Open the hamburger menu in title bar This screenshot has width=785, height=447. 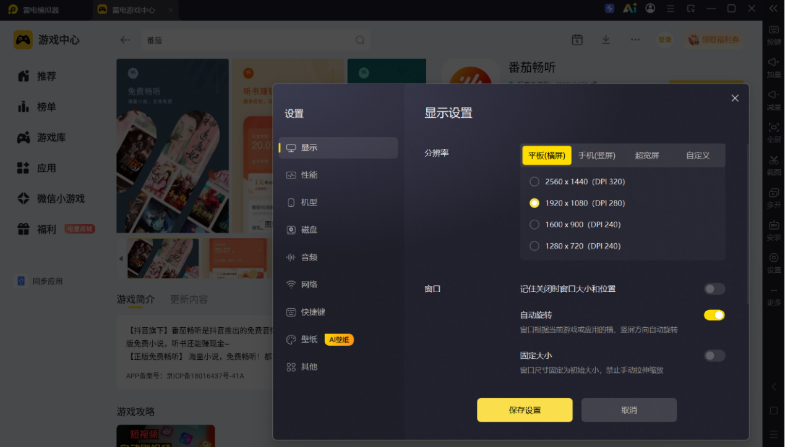671,9
